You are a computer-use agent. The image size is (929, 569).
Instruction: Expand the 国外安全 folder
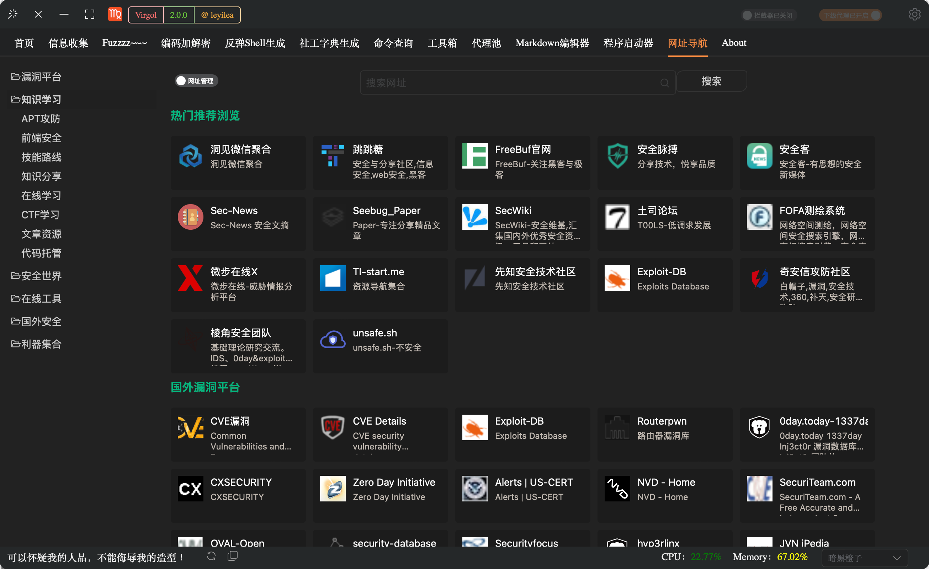pyautogui.click(x=36, y=321)
